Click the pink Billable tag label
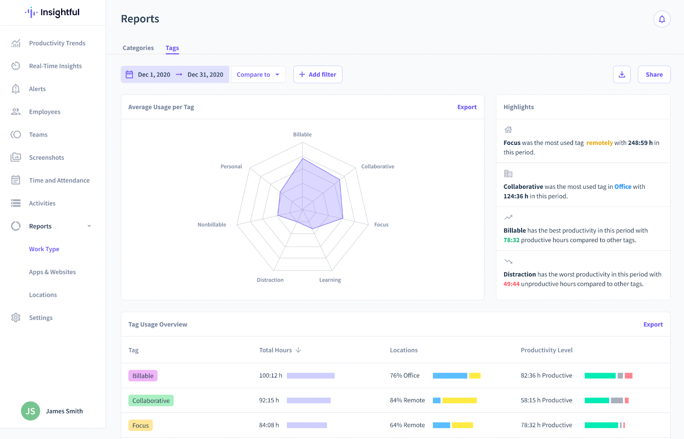Image resolution: width=684 pixels, height=439 pixels. (143, 376)
